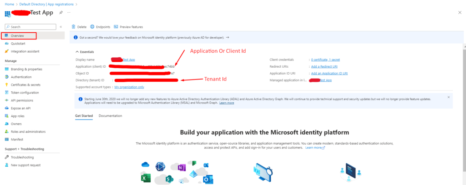This screenshot has height=185, width=466.
Task: Click the Endpoints command bar button
Action: coord(100,27)
